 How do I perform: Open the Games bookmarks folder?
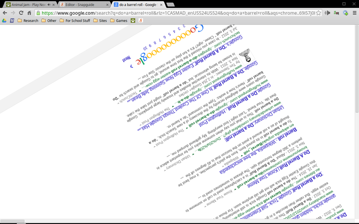point(119,20)
